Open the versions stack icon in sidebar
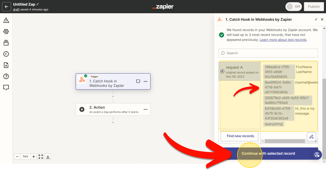This screenshot has width=326, height=177. (6, 43)
